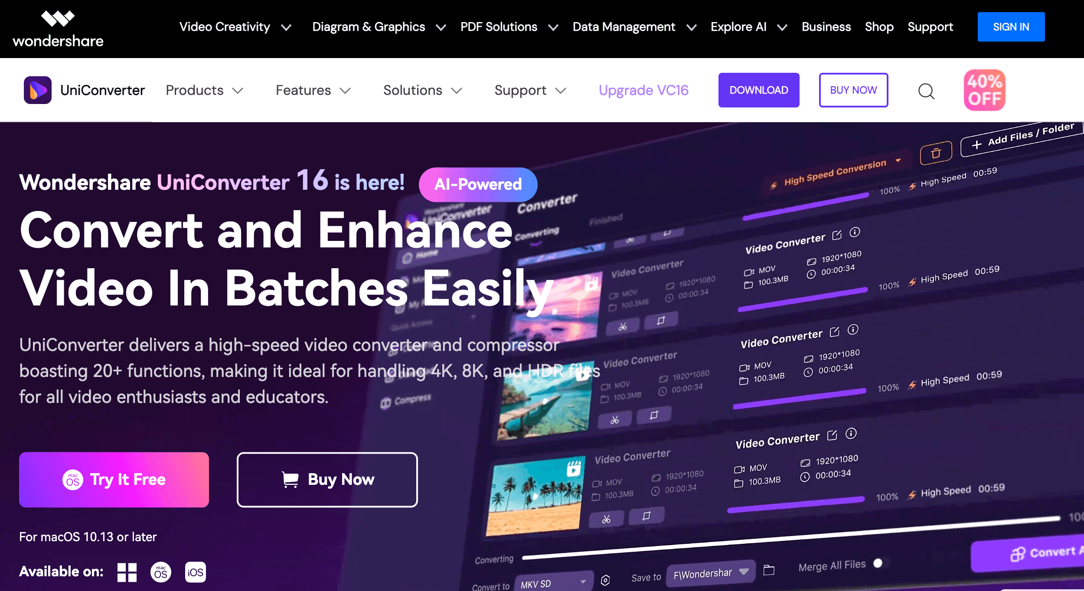Open the 40% OFF promo badge
Screen dimensions: 1084x591
click(x=984, y=90)
